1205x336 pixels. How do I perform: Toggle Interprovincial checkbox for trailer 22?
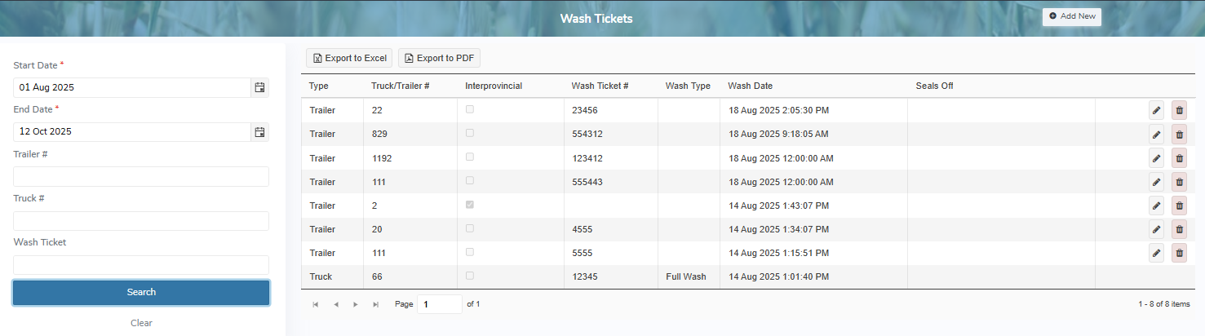point(470,109)
